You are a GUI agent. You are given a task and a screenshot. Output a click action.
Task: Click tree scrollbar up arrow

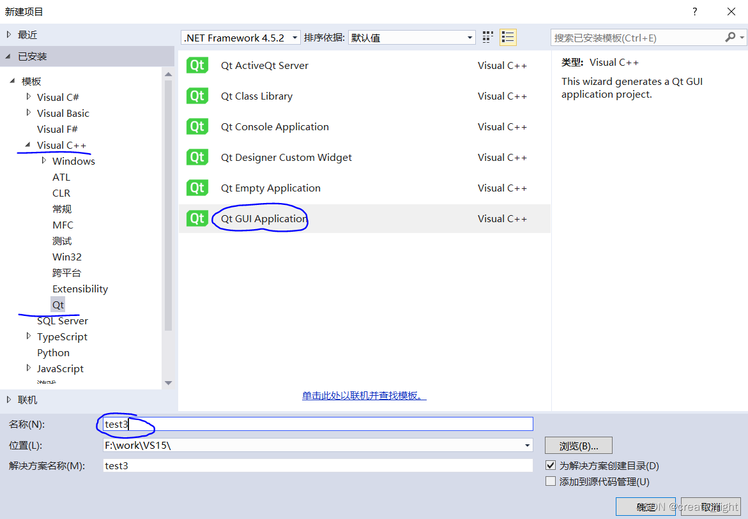168,74
